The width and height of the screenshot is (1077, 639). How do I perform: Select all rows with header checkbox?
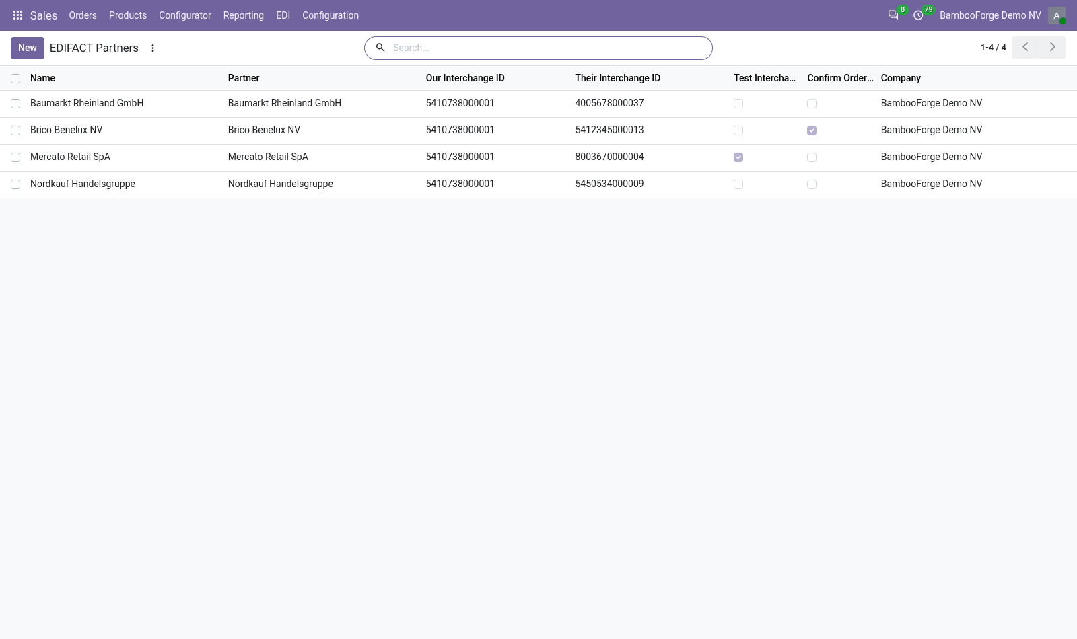click(15, 79)
